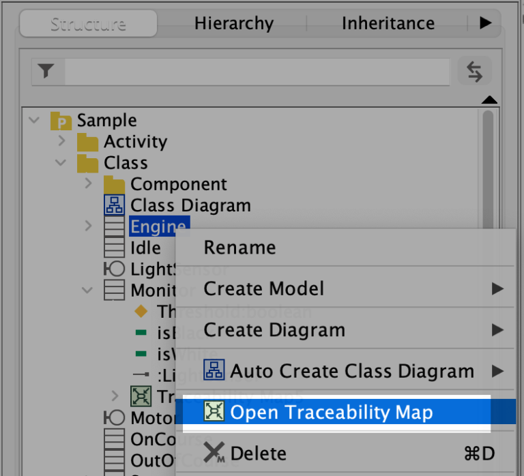Expand the Component folder
The width and height of the screenshot is (524, 476).
pos(87,184)
